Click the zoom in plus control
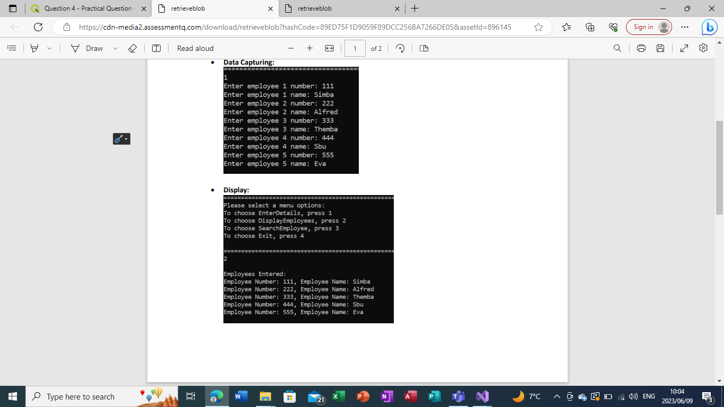Viewport: 724px width, 407px height. [310, 48]
